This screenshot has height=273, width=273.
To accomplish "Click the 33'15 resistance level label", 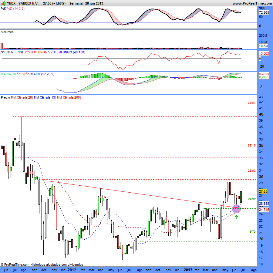I will [252, 146].
